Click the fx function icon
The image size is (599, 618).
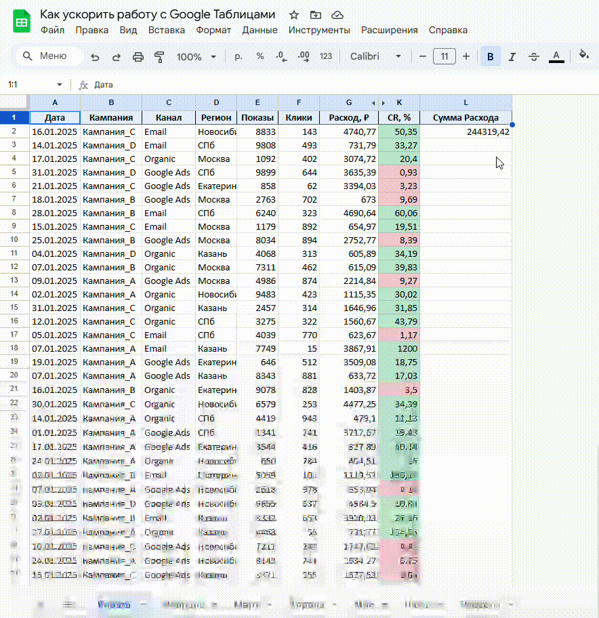point(83,85)
